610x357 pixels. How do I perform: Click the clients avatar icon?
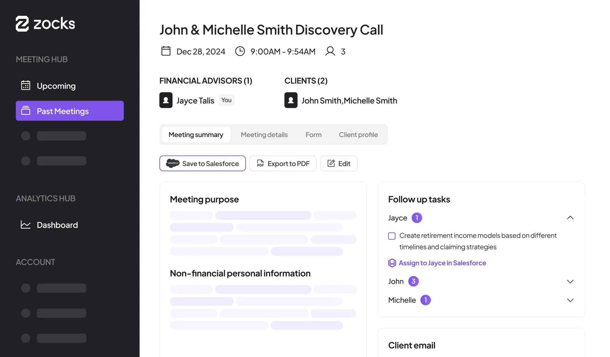291,100
